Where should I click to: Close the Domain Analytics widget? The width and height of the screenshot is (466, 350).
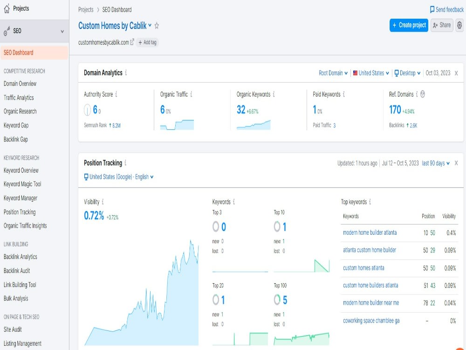pos(456,73)
